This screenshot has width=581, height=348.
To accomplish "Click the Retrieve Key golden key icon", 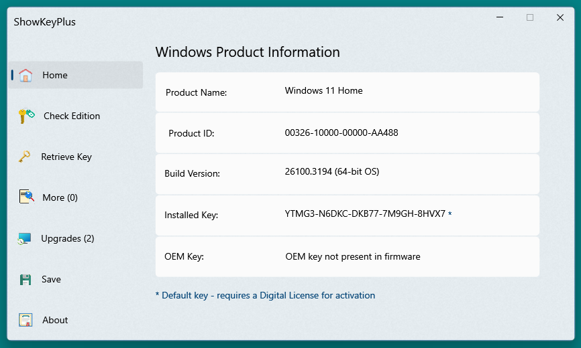I will point(24,157).
